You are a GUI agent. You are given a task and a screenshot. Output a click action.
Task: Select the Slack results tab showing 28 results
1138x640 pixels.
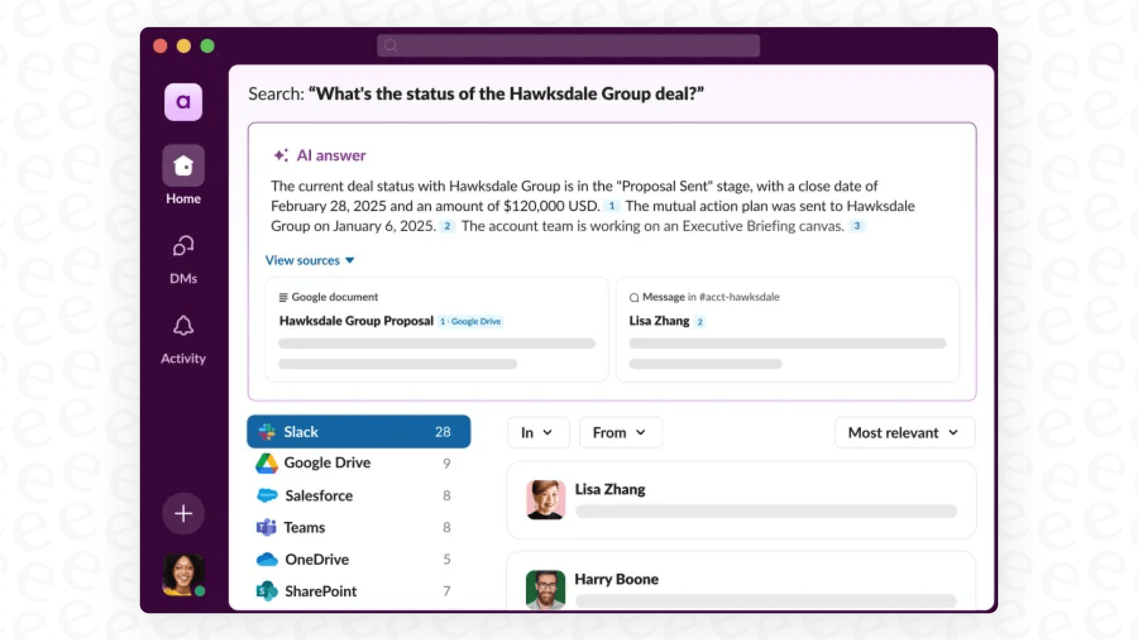[x=358, y=431]
